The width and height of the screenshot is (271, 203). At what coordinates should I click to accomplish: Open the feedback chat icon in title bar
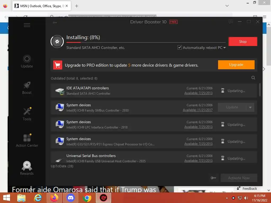231,22
